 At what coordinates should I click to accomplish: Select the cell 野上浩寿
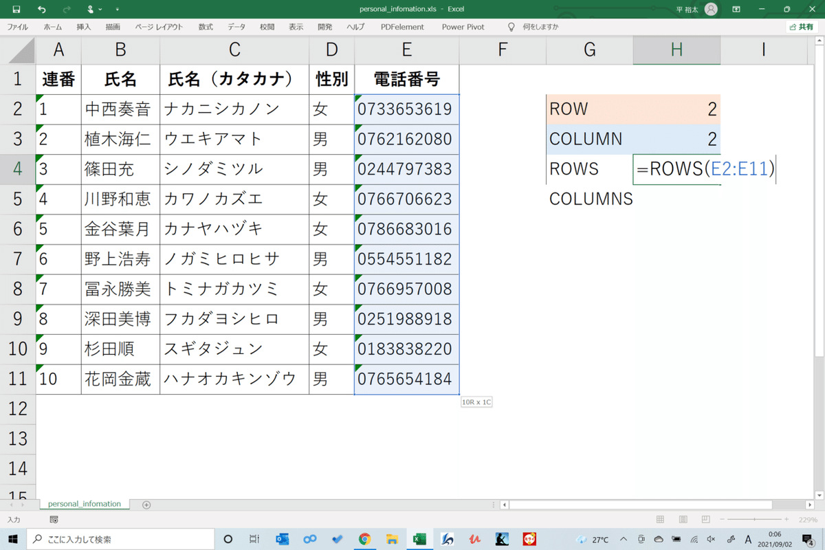coord(120,259)
